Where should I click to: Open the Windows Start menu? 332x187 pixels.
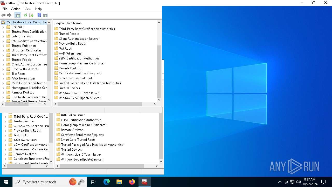point(6,182)
